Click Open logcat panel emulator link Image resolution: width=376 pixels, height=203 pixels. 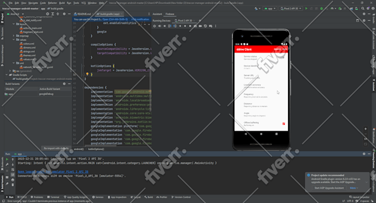[53, 172]
